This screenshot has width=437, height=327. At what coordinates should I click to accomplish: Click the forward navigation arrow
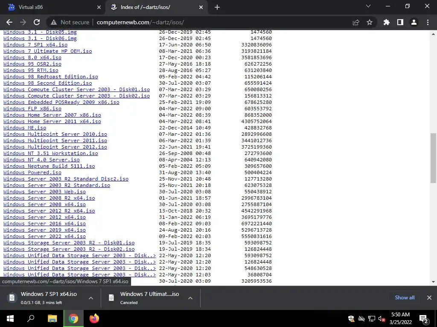coord(23,22)
